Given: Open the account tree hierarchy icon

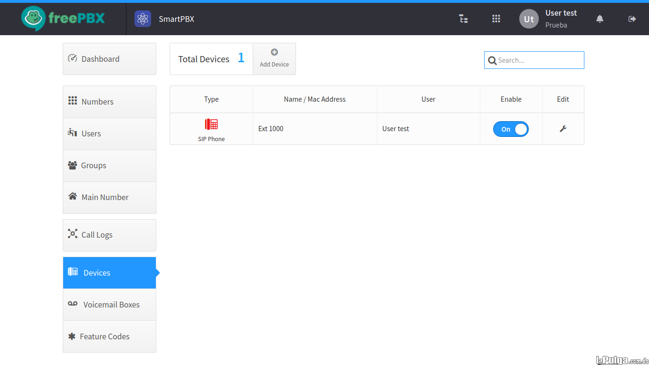Looking at the screenshot, I should pyautogui.click(x=463, y=19).
